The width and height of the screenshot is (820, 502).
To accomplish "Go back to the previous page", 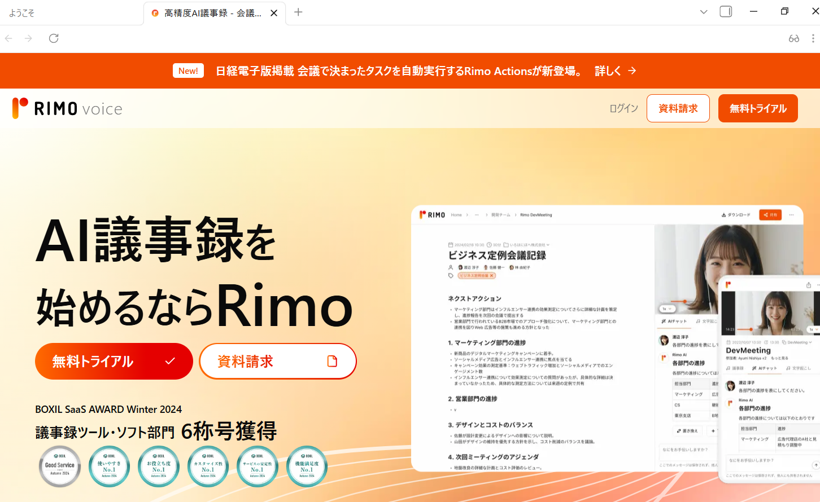I will click(8, 38).
